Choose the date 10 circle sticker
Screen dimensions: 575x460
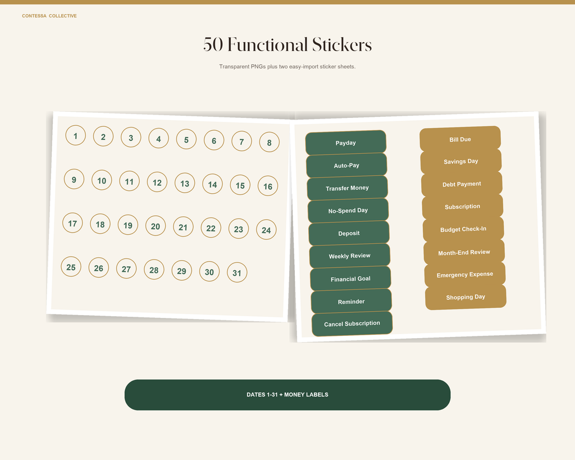coord(102,180)
